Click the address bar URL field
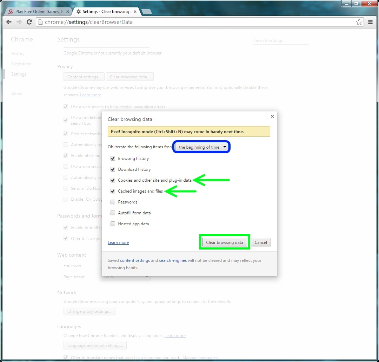Viewport: 379px width, 362px height. point(197,22)
